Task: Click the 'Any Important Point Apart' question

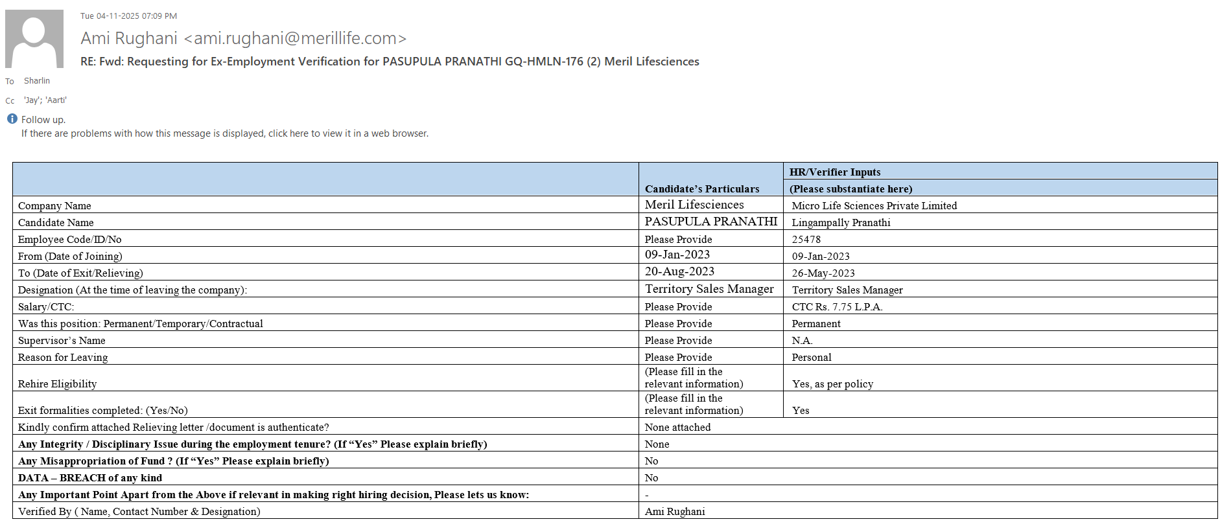Action: [x=274, y=495]
